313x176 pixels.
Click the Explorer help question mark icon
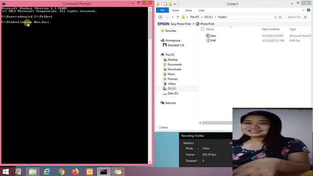click(309, 10)
